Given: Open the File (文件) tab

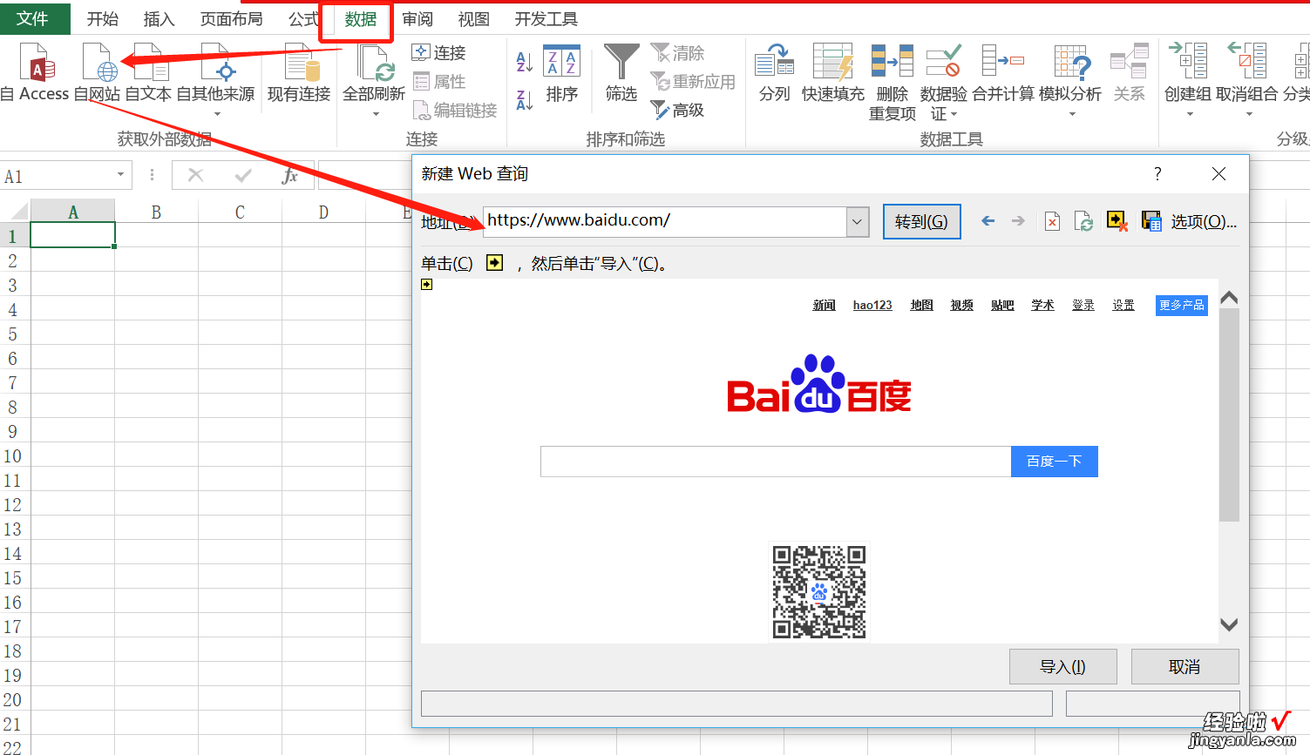Looking at the screenshot, I should pyautogui.click(x=33, y=18).
